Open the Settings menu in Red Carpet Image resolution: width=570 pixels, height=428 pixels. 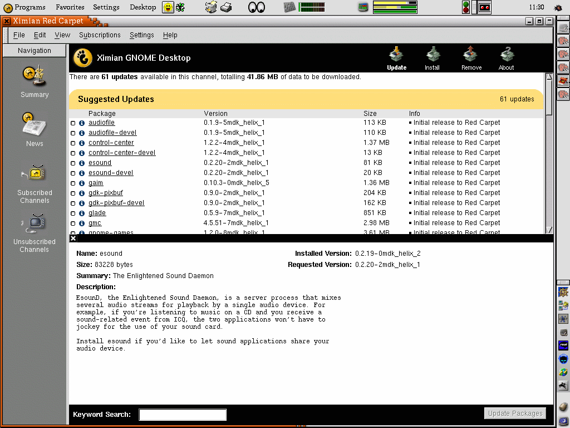tap(142, 35)
